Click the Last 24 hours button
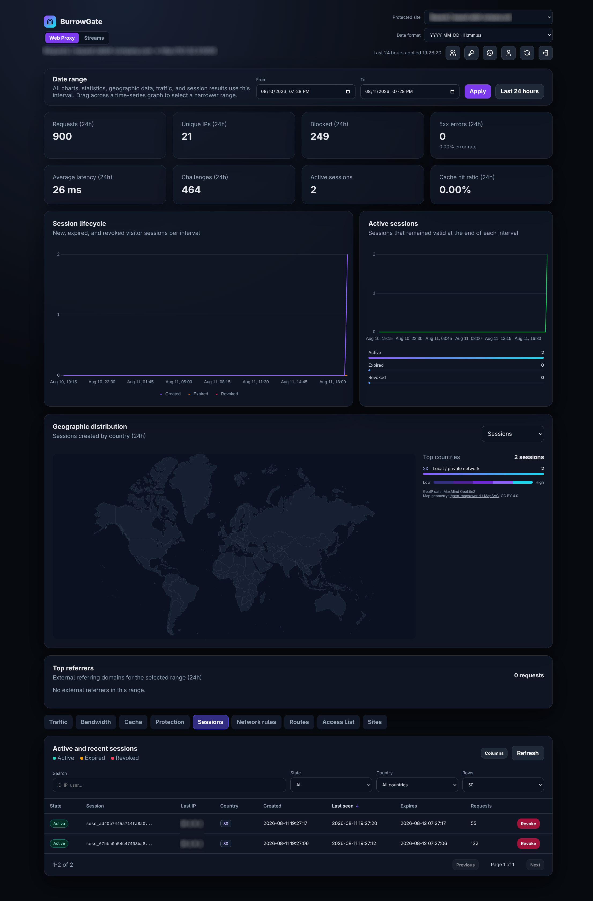This screenshot has width=593, height=901. (x=519, y=91)
